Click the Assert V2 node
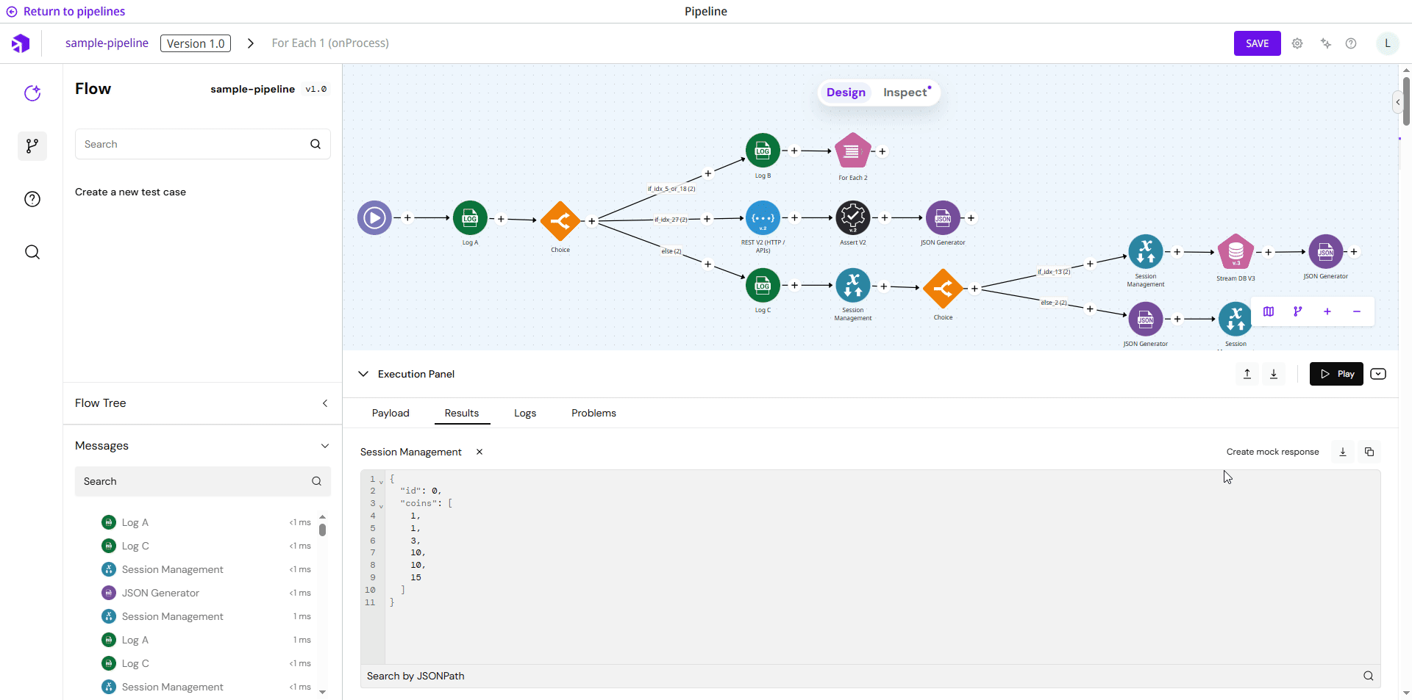This screenshot has height=700, width=1412. click(852, 218)
